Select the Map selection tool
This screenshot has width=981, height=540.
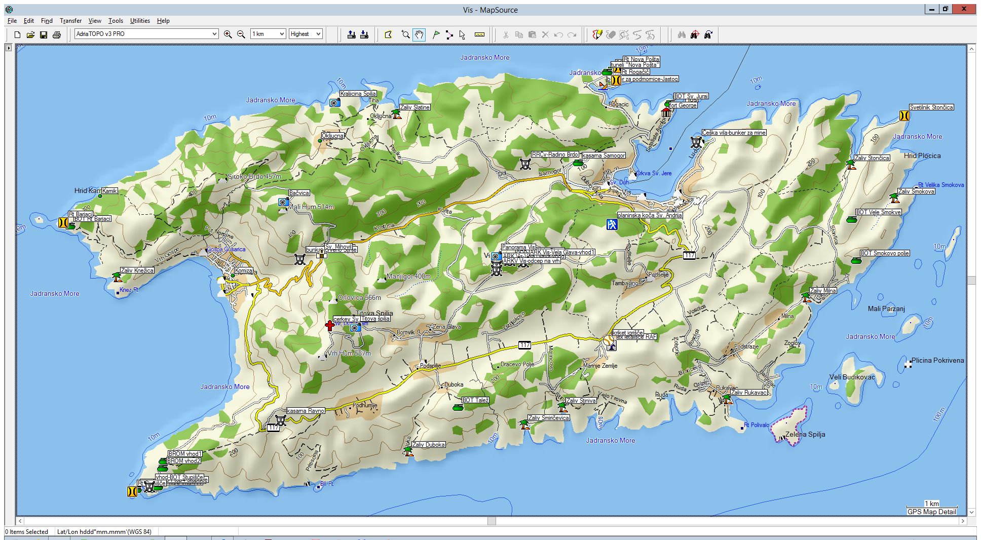point(388,34)
